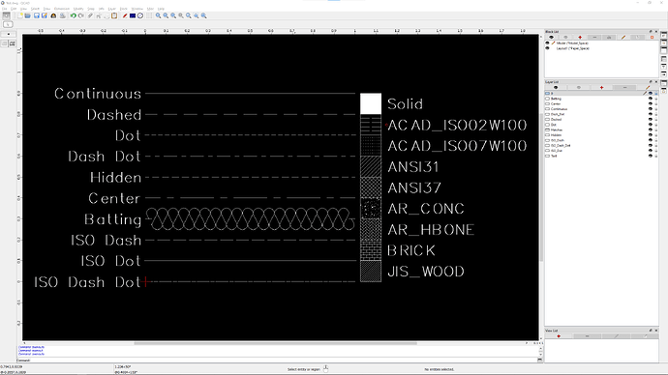The height and width of the screenshot is (375, 668).
Task: Click the white Solid hatch swatch
Action: (371, 103)
